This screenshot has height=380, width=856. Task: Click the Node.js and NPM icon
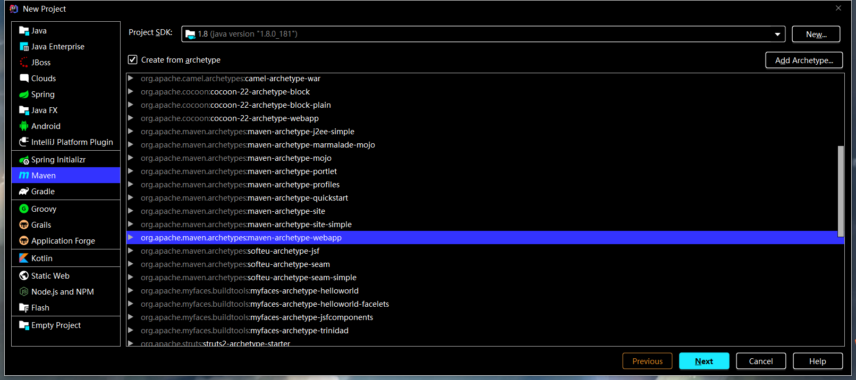point(24,292)
